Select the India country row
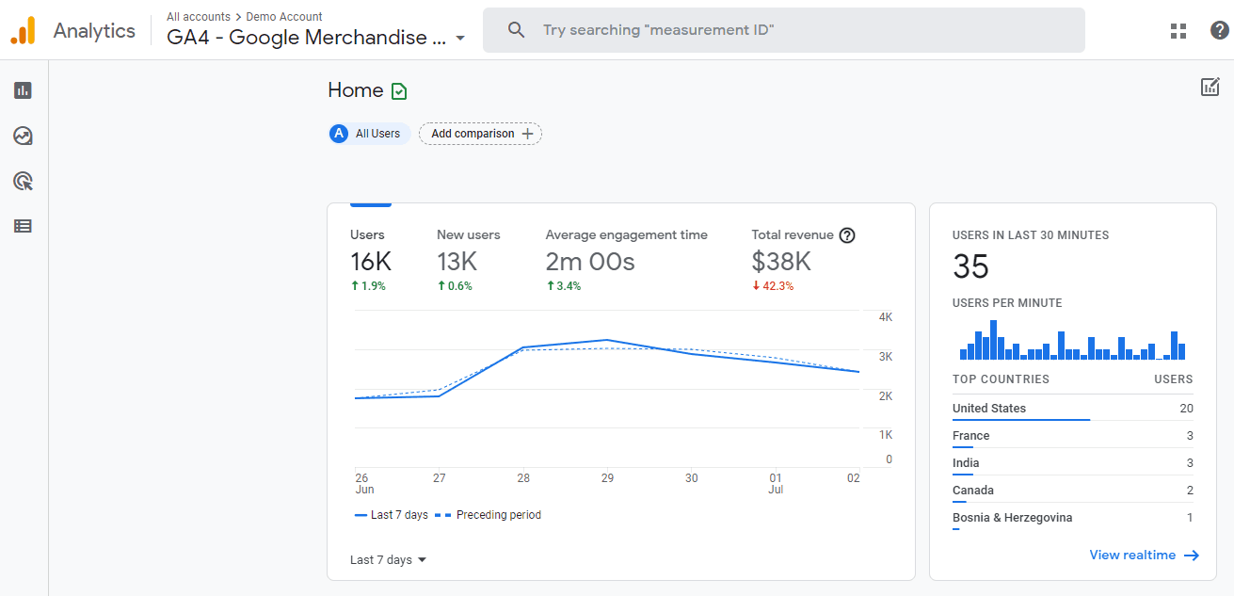Image resolution: width=1234 pixels, height=596 pixels. (1073, 463)
